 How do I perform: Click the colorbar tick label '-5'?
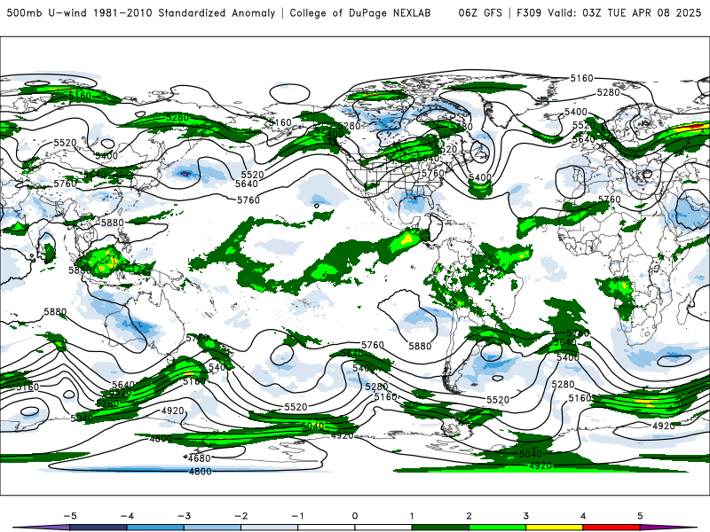pos(70,516)
